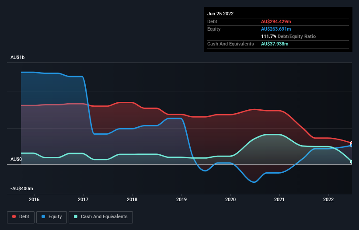Viewport: 359px width, 230px height.
Task: Click the 2022 x-axis label
Action: pos(328,199)
